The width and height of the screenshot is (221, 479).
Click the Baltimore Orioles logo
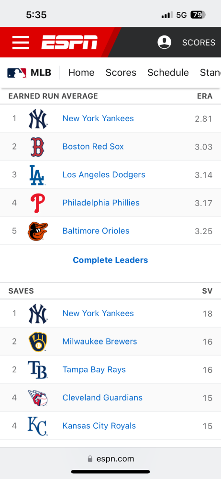point(37,231)
